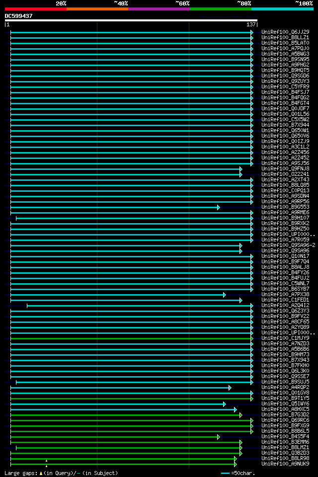
Task: Click the green ~80% legend color bar
Action: pos(221,9)
